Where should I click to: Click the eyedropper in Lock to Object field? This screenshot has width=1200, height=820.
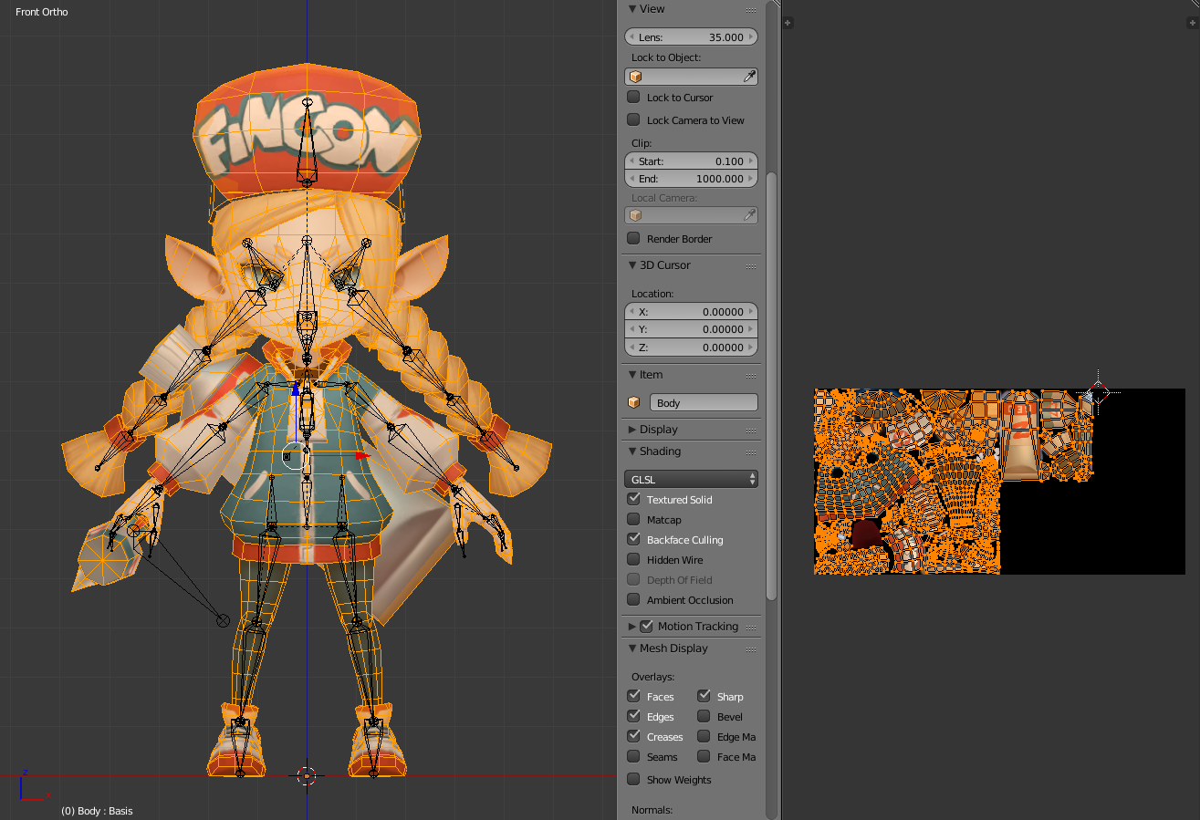[749, 77]
